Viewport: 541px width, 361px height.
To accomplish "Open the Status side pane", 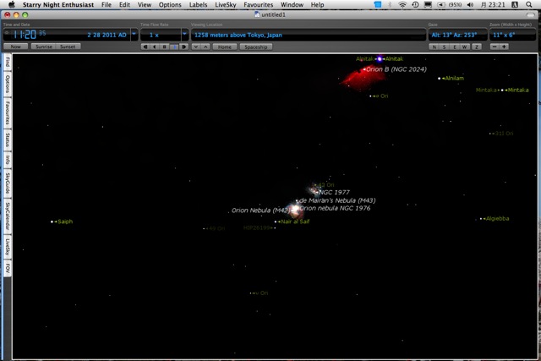I will click(x=8, y=139).
